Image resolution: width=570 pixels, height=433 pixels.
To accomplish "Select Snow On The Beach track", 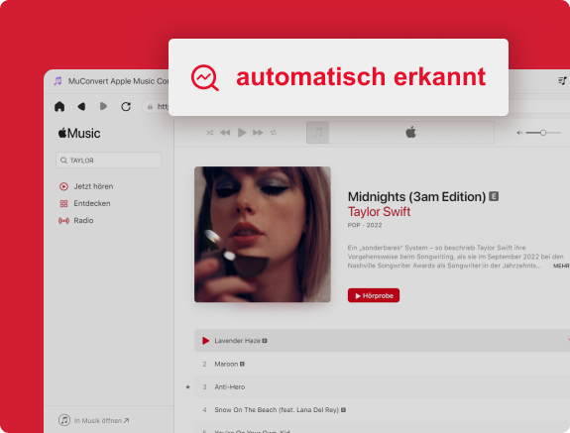I will [x=382, y=410].
